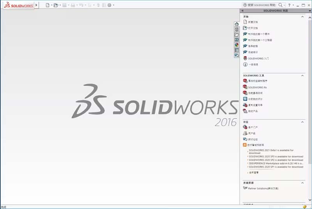Click the grayed Save toolbar icon
This screenshot has height=209, width=312.
[64, 5]
